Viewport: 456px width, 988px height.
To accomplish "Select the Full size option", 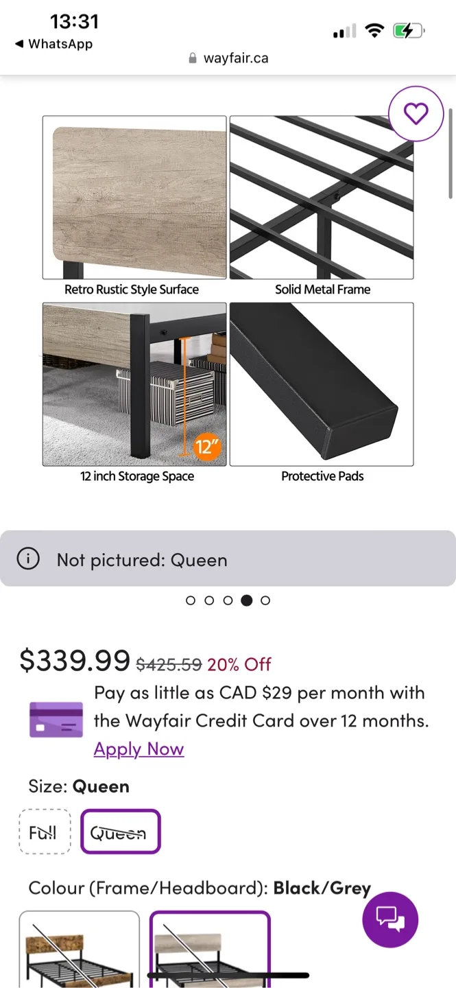I will click(x=44, y=831).
